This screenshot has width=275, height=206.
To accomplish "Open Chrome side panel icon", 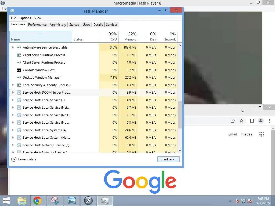I will click(252, 121).
